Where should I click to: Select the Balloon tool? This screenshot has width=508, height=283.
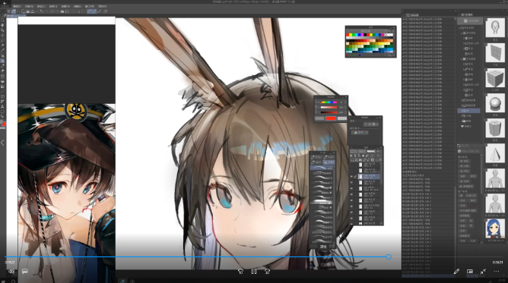click(2, 112)
